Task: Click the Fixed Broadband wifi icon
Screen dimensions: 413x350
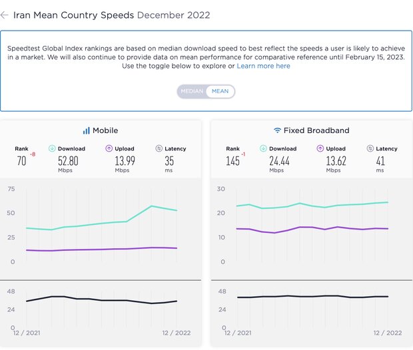Action: click(x=277, y=130)
